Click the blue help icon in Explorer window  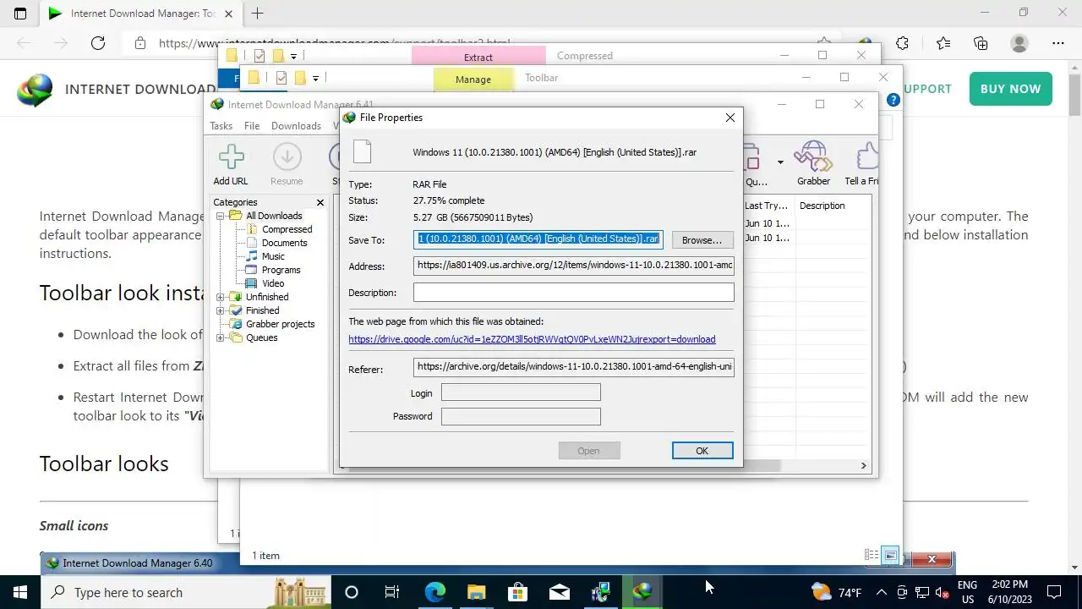893,100
